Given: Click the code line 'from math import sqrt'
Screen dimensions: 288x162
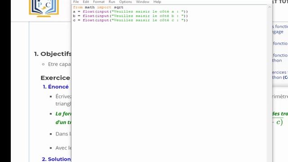Looking at the screenshot, I should (x=98, y=7).
